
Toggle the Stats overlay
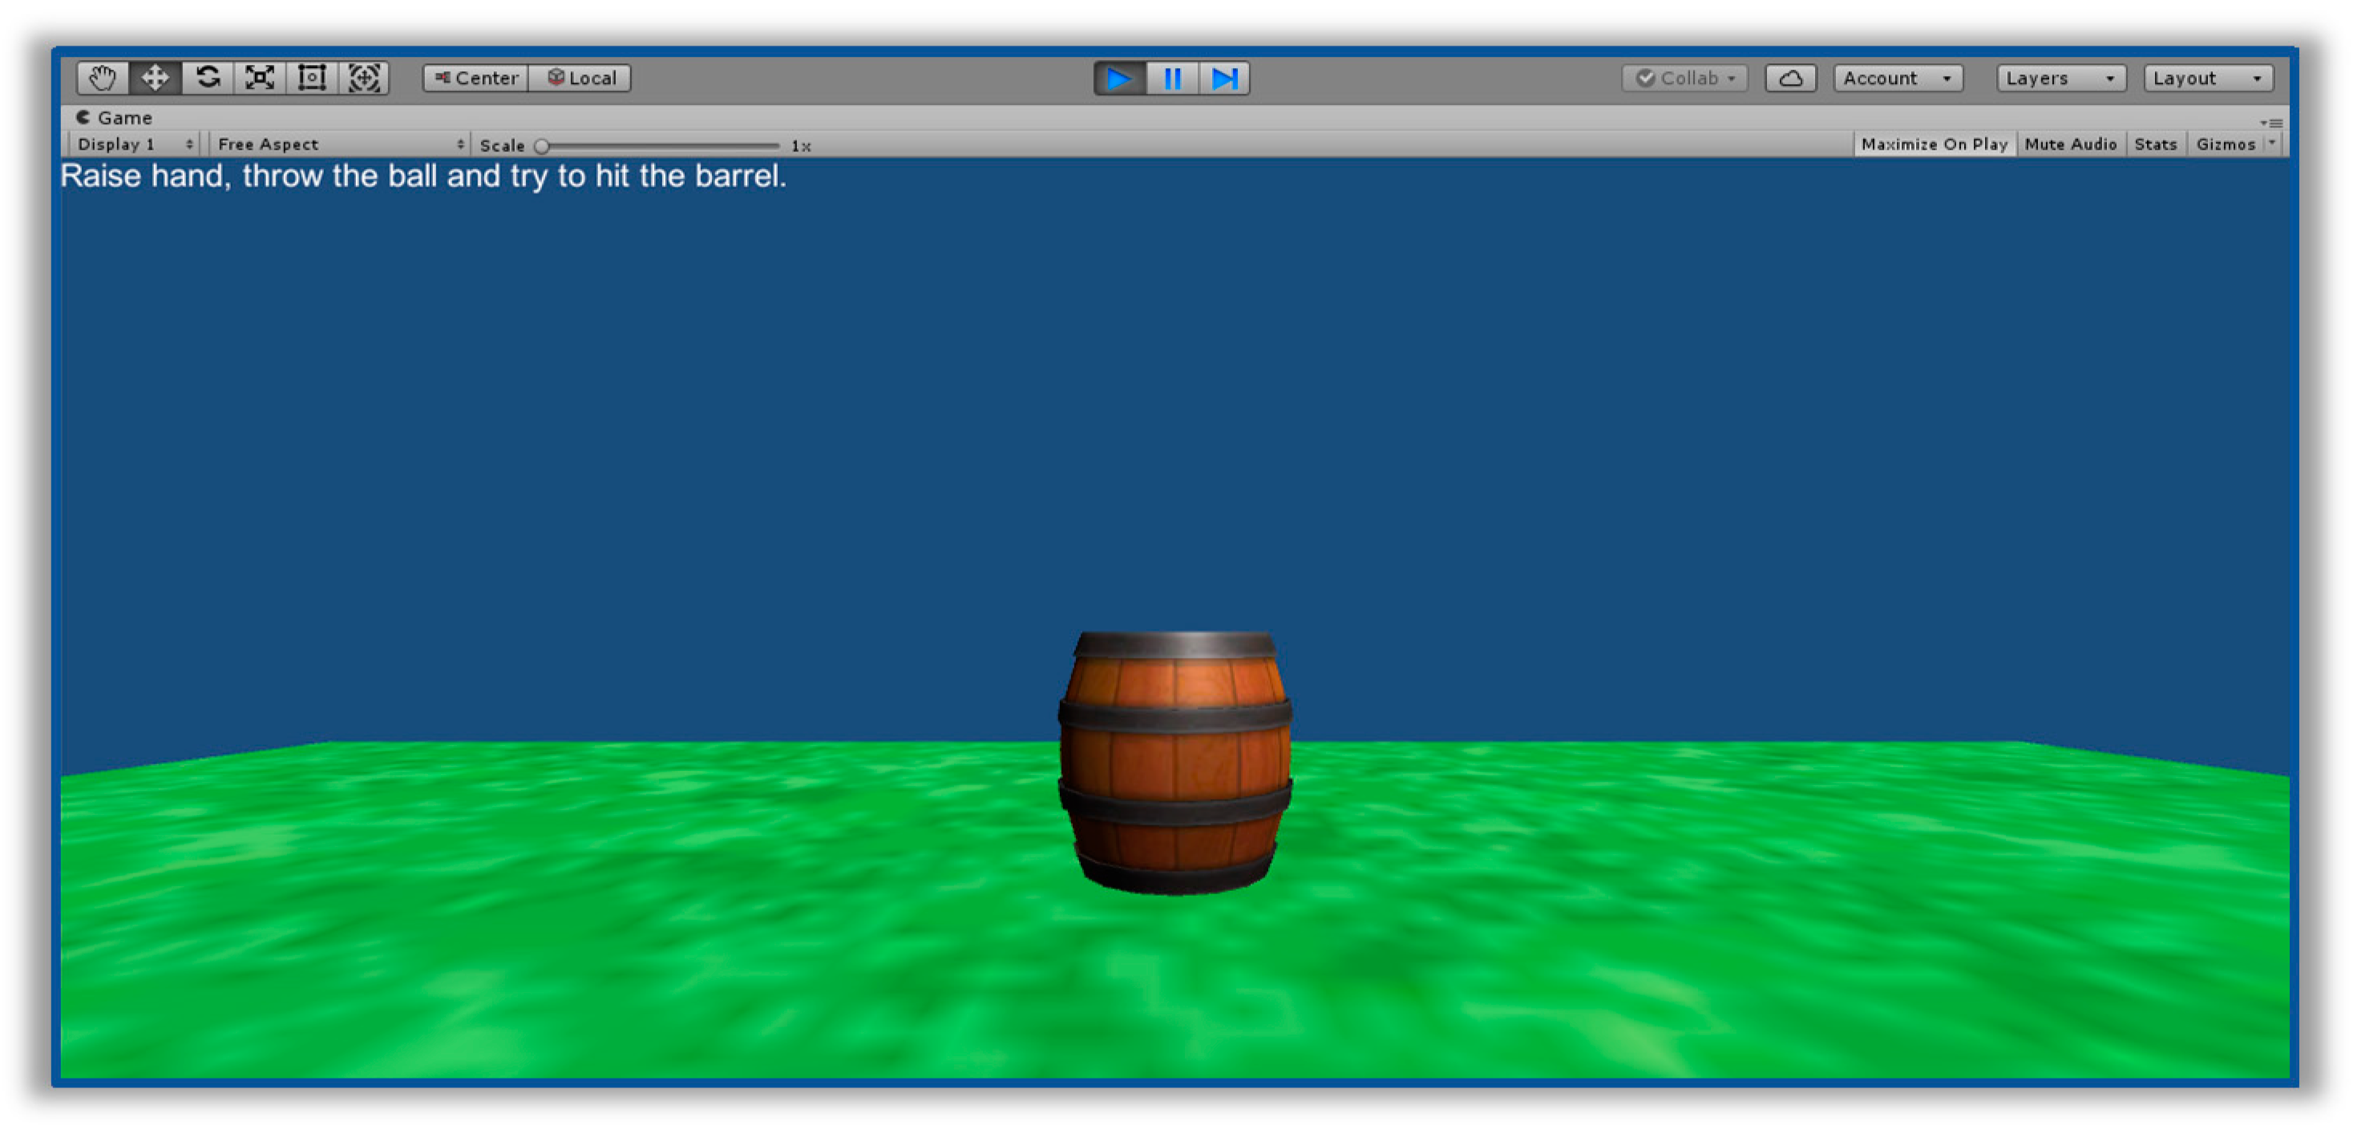coord(2155,144)
